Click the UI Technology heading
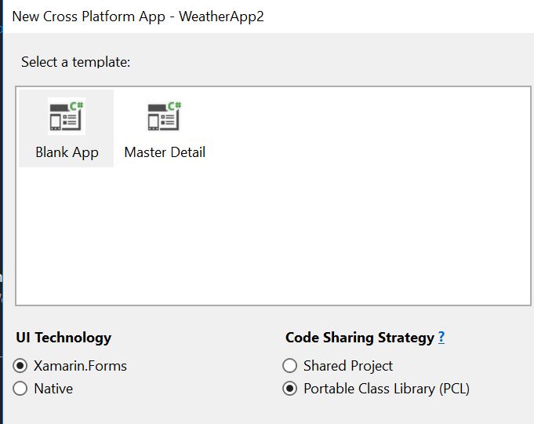Image resolution: width=534 pixels, height=424 pixels. (x=64, y=338)
